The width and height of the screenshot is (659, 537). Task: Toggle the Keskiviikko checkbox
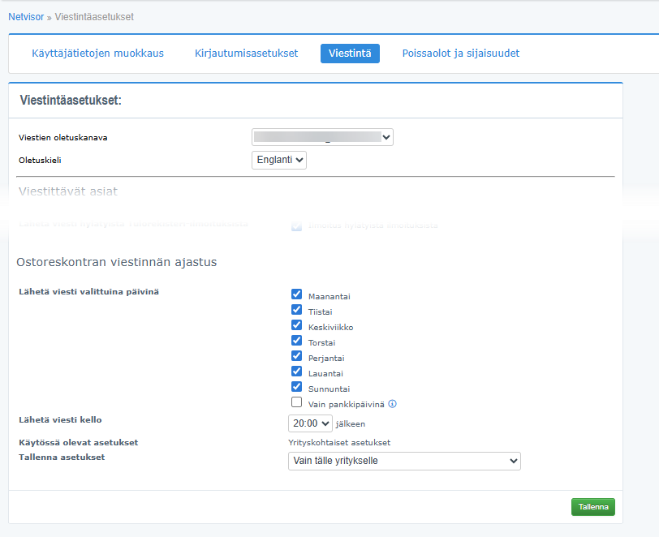(x=297, y=324)
